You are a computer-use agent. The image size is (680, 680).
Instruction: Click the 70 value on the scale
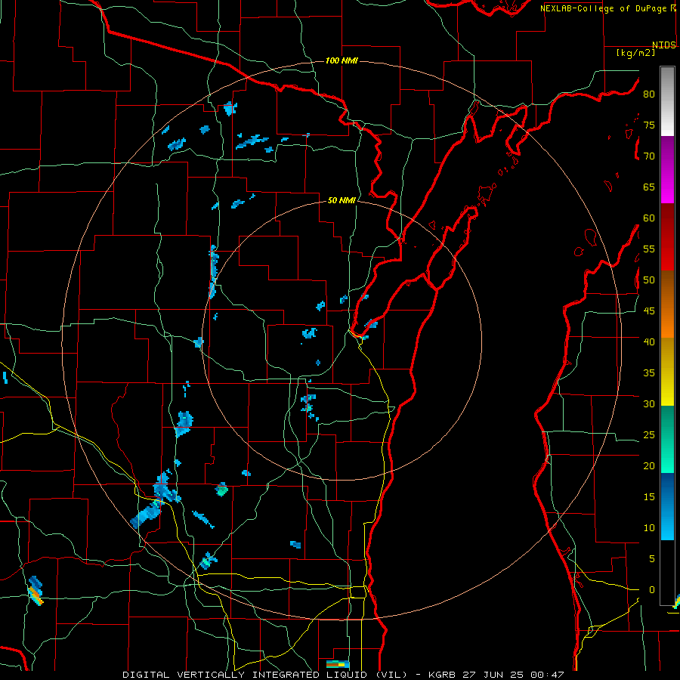pos(649,156)
